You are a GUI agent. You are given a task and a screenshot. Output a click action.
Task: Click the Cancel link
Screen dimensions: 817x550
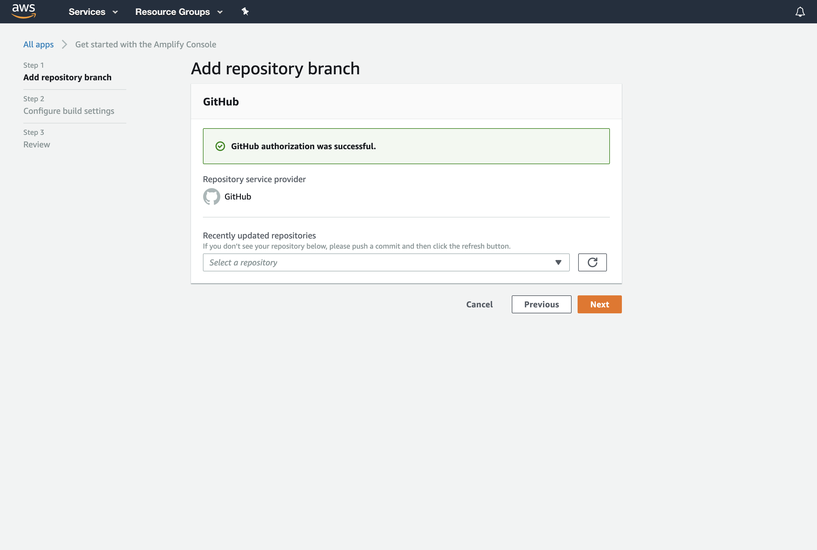(479, 304)
